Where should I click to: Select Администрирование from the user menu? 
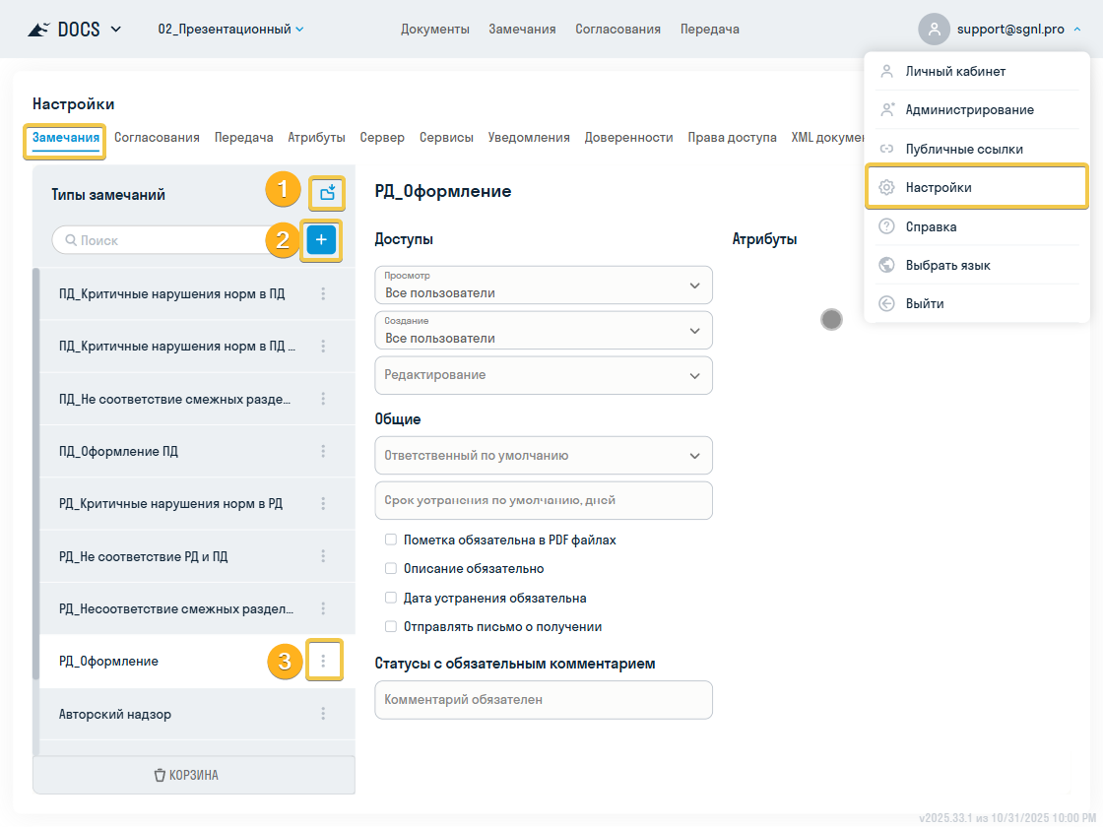tap(969, 110)
